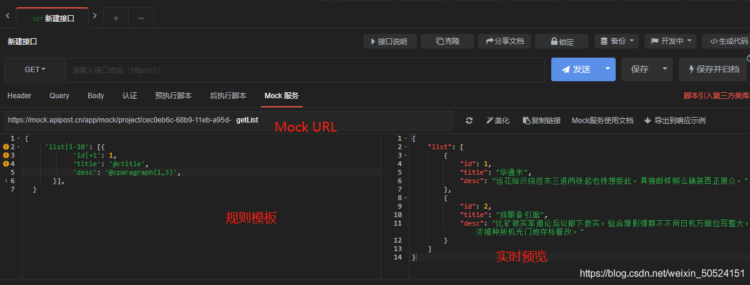Click 接口说明 button
Image resolution: width=750 pixels, height=285 pixels.
pos(390,41)
